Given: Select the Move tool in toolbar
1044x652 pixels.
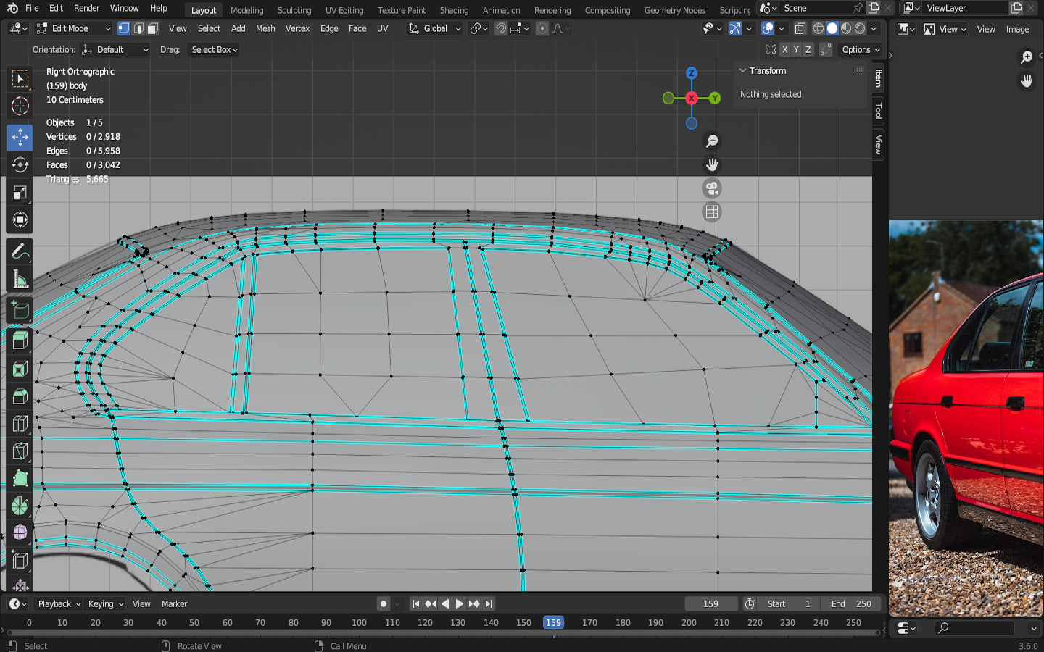Looking at the screenshot, I should [x=20, y=137].
